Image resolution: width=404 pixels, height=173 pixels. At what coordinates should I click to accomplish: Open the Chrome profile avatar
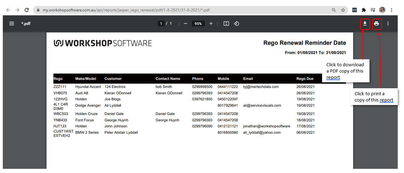(382, 10)
